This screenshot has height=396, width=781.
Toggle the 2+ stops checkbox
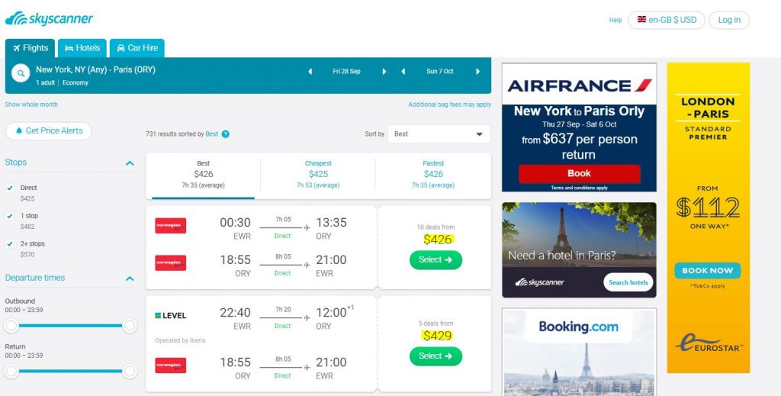click(x=9, y=243)
